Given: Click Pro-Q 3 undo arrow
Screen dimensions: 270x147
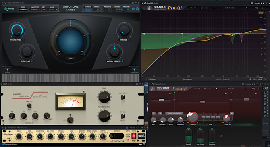Looking at the screenshot, I should click(191, 8).
